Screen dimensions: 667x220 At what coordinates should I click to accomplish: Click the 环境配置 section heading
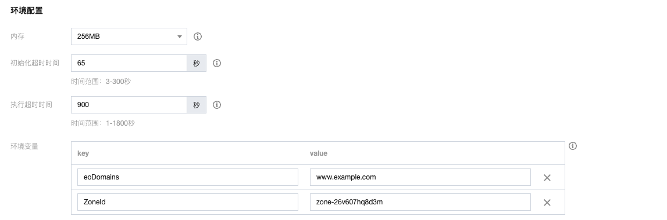click(x=26, y=10)
